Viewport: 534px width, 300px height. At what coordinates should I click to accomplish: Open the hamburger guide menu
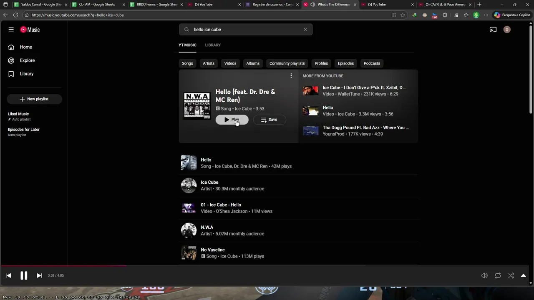pyautogui.click(x=11, y=30)
